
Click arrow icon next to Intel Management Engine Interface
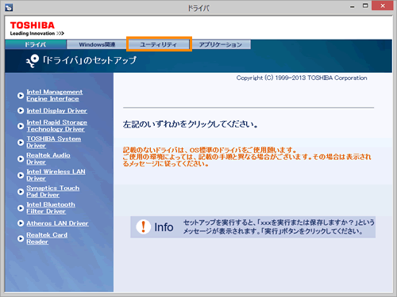[21, 96]
